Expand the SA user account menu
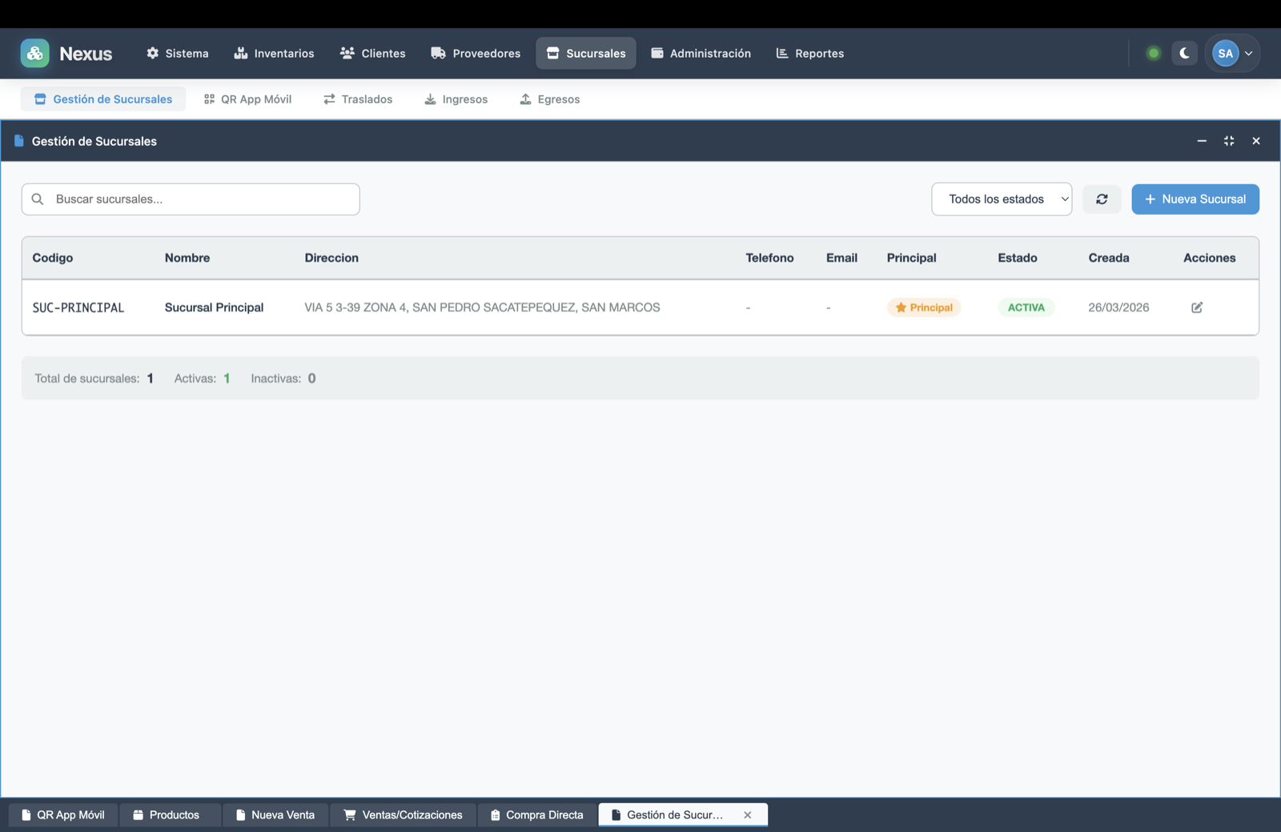 1232,53
